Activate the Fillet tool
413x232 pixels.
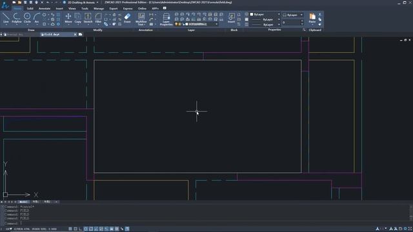pos(98,18)
